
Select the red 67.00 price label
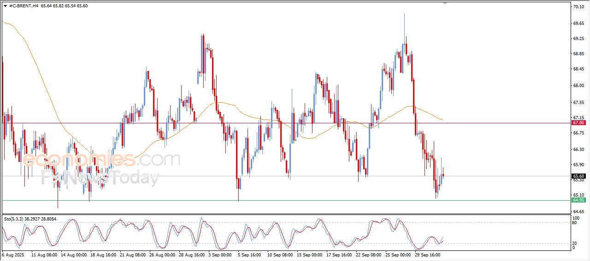[578, 123]
